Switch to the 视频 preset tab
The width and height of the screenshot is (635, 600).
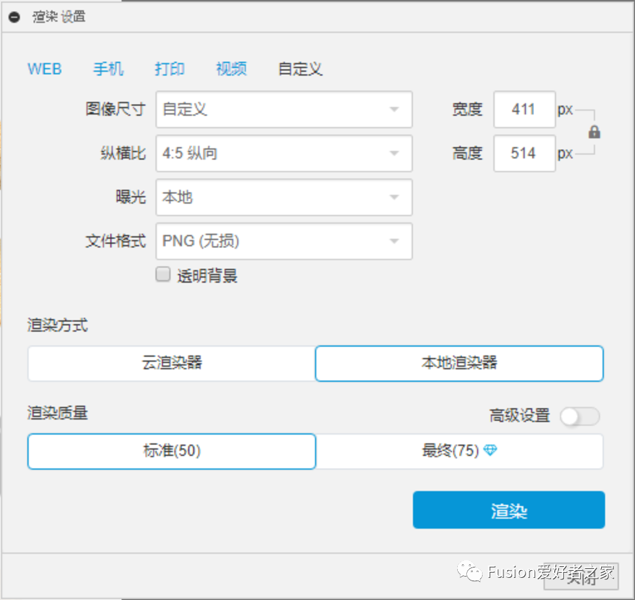click(231, 69)
